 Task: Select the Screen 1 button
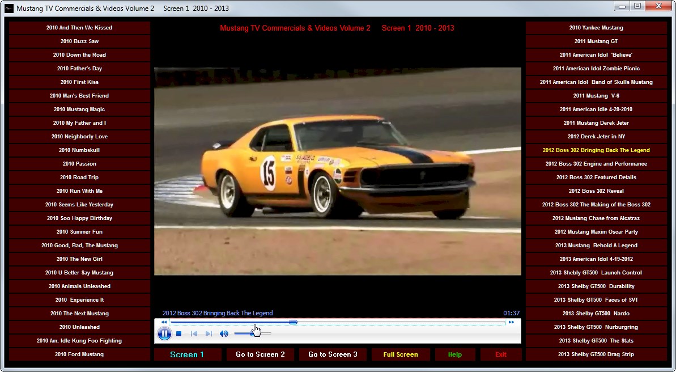click(187, 354)
